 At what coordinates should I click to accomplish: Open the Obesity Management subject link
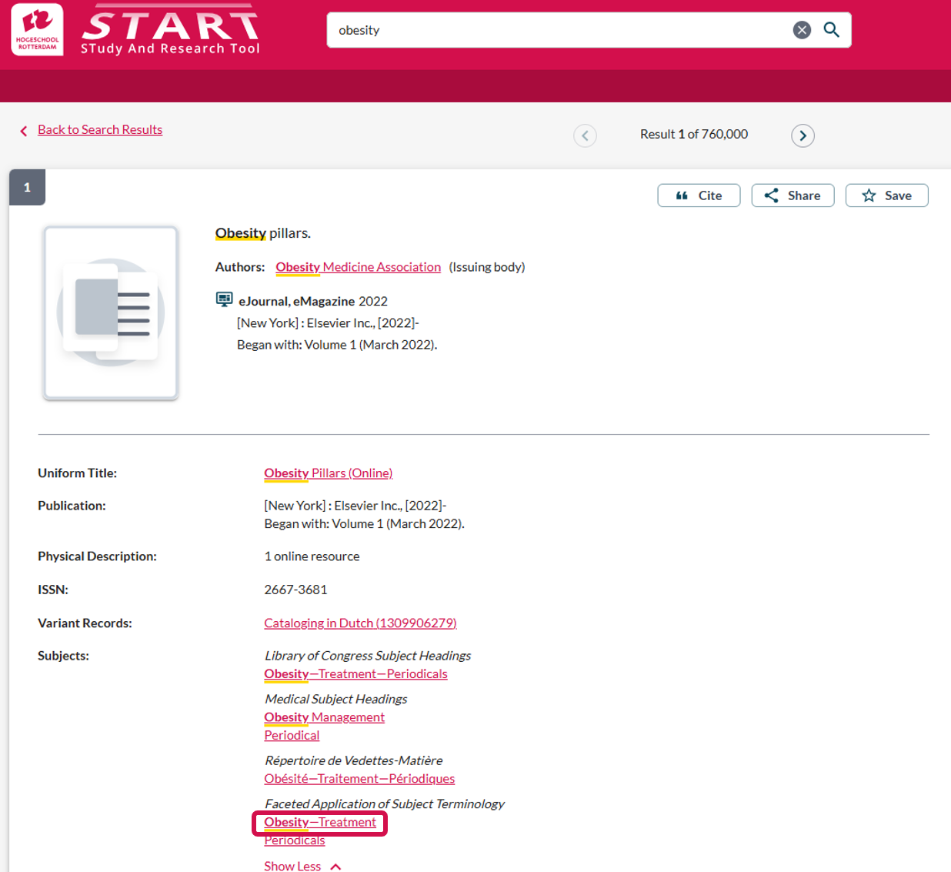(x=324, y=717)
